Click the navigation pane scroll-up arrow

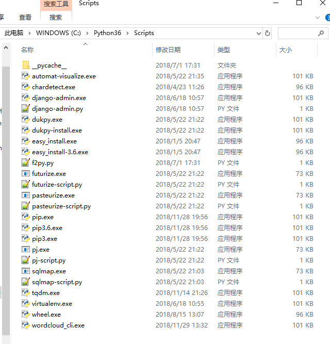6,47
